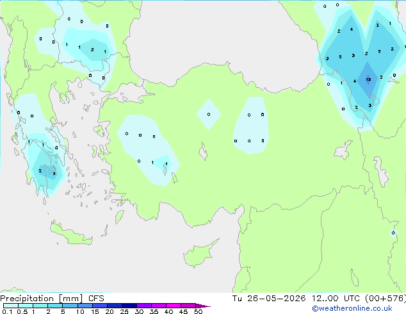Select the dark blue 25 mm legend swatch
Image resolution: width=406 pixels, height=314 pixels.
[129, 306]
